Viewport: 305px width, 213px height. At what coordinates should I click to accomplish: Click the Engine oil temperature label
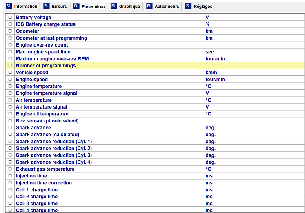(x=42, y=114)
